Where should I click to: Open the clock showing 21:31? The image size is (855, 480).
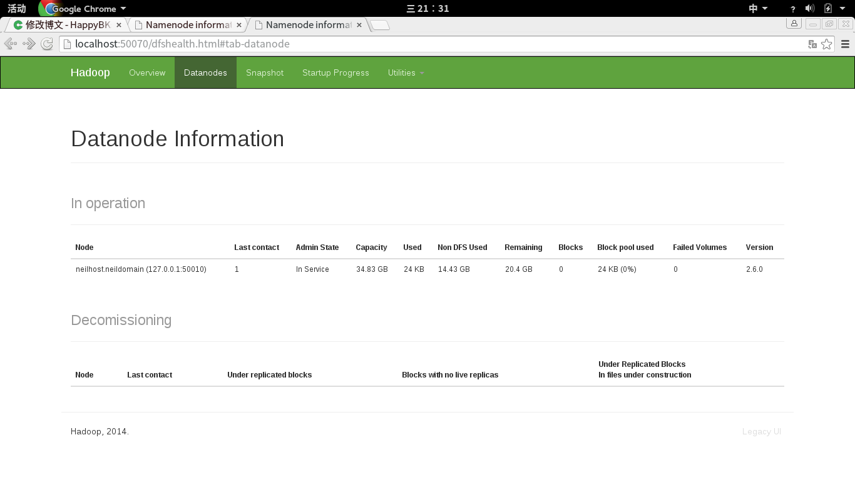(427, 8)
